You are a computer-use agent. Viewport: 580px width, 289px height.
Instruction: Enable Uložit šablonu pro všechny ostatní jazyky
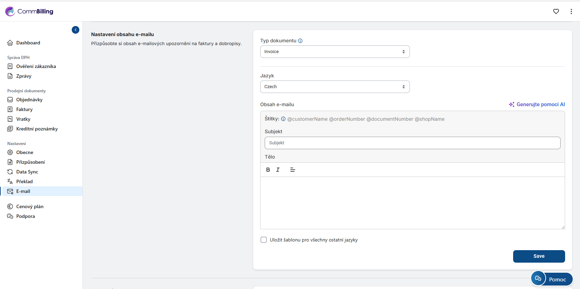264,240
